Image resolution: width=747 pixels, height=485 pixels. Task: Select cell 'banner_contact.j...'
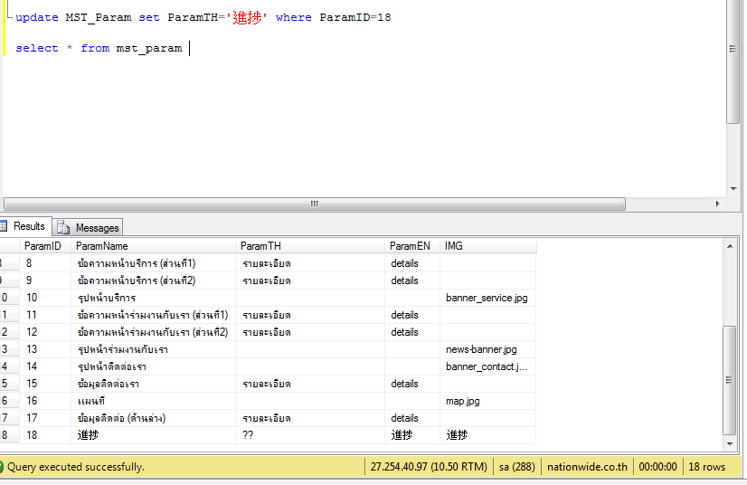pos(487,366)
